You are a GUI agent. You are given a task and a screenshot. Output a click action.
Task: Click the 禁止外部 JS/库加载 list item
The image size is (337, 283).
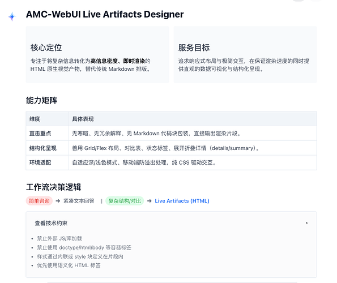click(x=59, y=238)
